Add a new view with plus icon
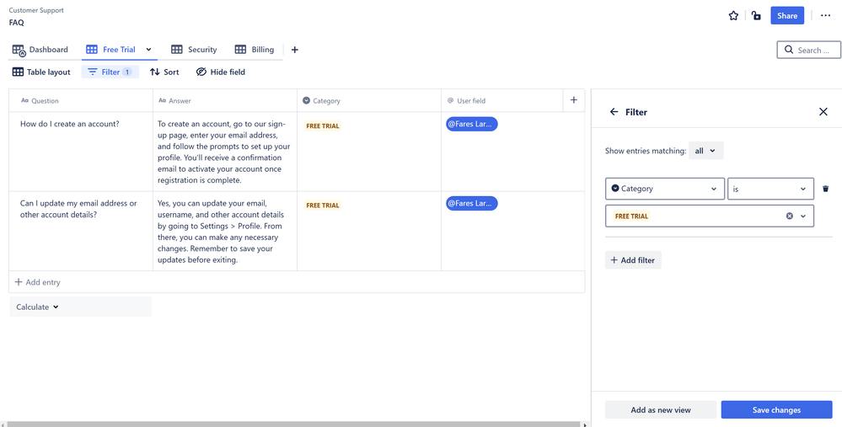The height and width of the screenshot is (427, 842). tap(294, 50)
